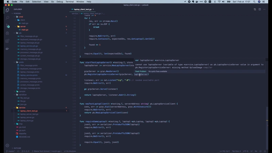Open laptop_server.go in service folder
This screenshot has width=272, height=153.
pos(27,117)
